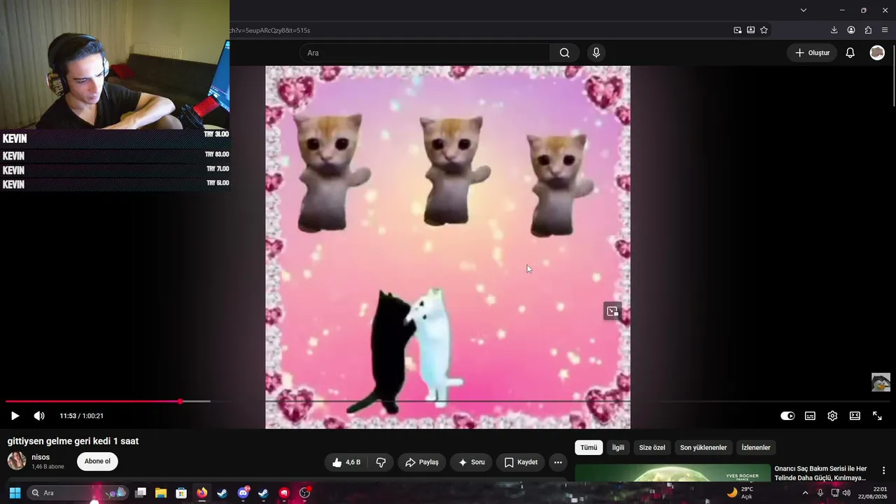Click the video title 'gittiysen gelme geri kedi 1 saat'

[73, 441]
